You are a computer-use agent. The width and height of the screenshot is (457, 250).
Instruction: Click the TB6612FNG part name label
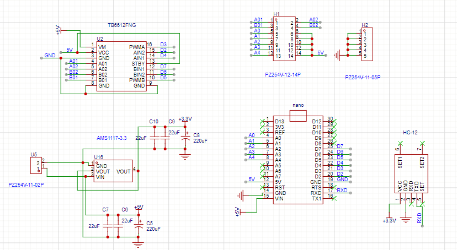coord(123,26)
